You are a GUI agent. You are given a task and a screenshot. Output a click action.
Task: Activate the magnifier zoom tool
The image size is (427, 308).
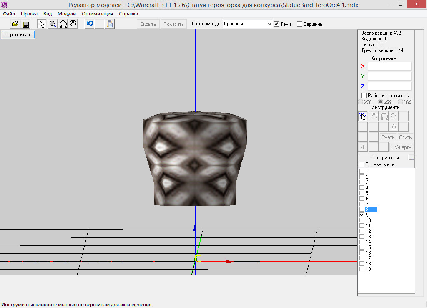point(53,24)
